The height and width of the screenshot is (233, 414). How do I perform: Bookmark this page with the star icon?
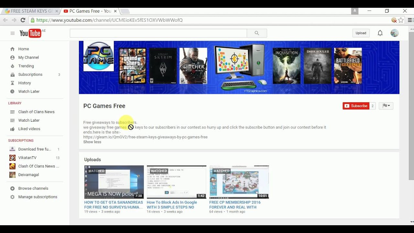tap(401, 20)
